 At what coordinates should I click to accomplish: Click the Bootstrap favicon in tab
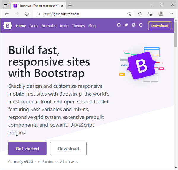[15, 6]
